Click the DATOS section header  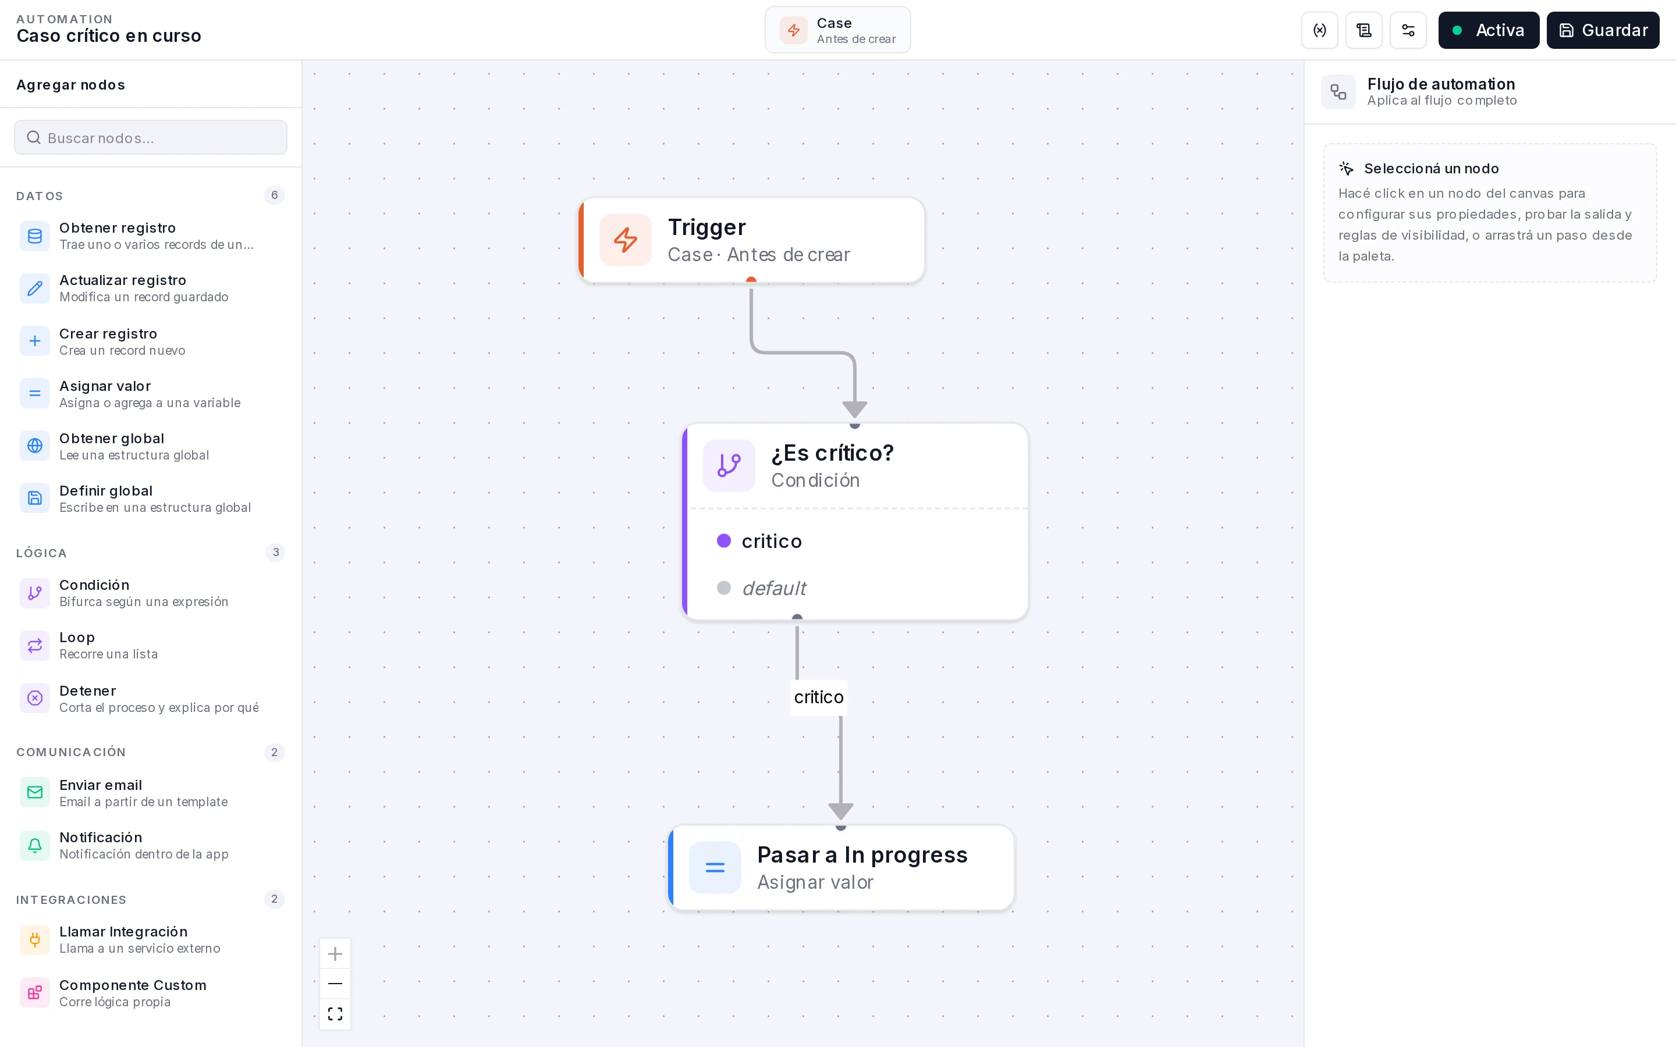click(40, 196)
